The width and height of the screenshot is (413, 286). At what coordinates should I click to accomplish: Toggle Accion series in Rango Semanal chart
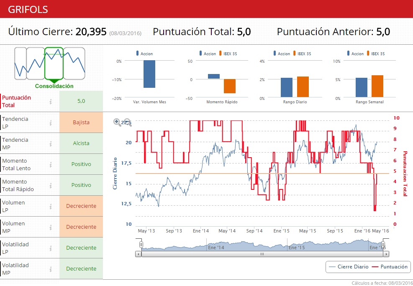pyautogui.click(x=355, y=54)
